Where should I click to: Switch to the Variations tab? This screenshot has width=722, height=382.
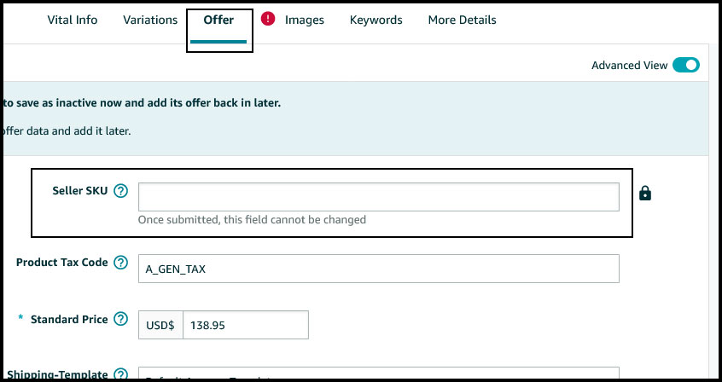(x=150, y=20)
